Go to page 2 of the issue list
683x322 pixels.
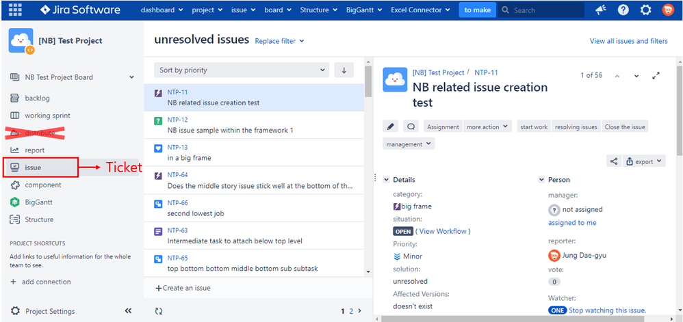coord(351,311)
